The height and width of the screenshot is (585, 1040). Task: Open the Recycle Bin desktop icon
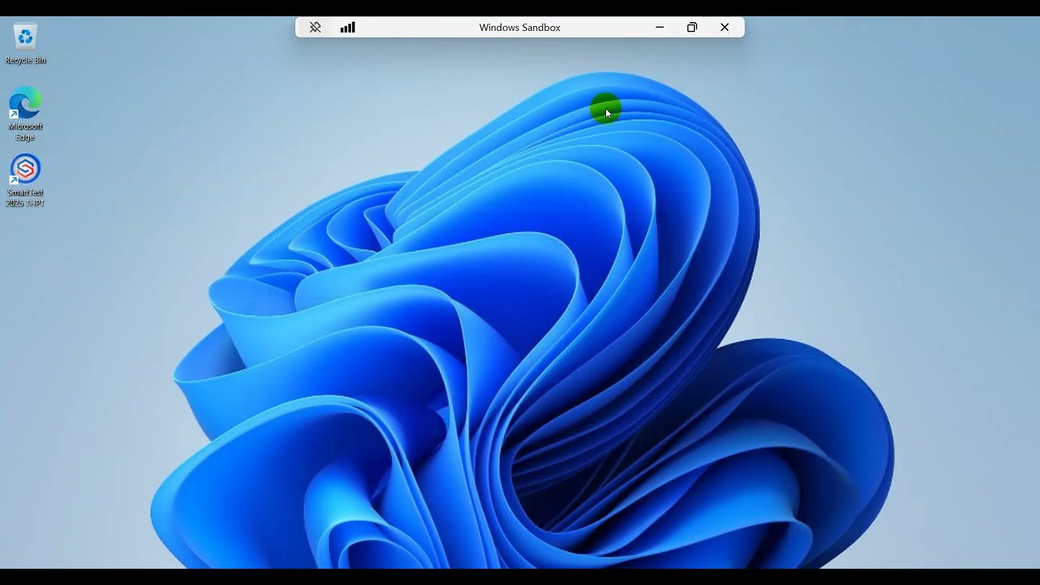(25, 44)
